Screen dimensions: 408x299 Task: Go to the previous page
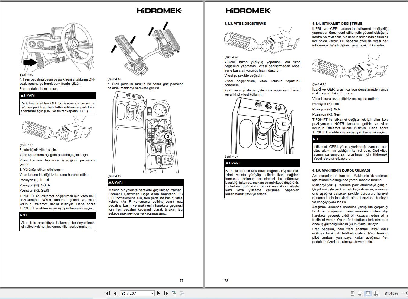coord(115,293)
